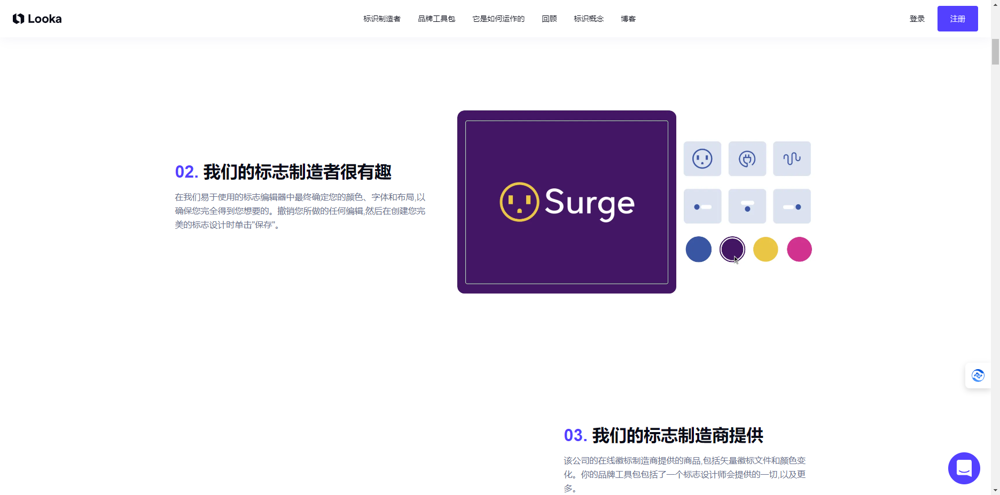Open the chat support bubble

[x=964, y=468]
